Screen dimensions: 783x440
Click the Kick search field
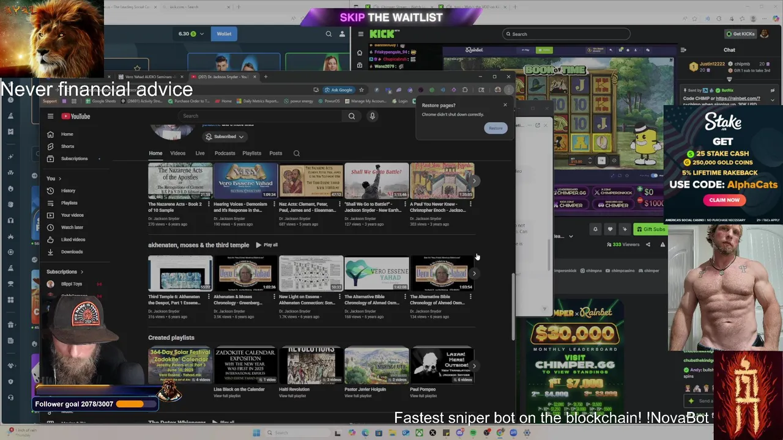566,34
